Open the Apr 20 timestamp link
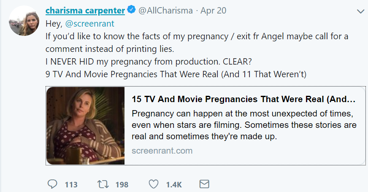 [x=214, y=11]
